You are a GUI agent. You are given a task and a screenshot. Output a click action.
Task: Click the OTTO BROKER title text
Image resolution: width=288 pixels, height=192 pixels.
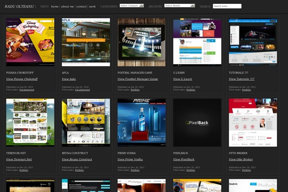pos(238,153)
